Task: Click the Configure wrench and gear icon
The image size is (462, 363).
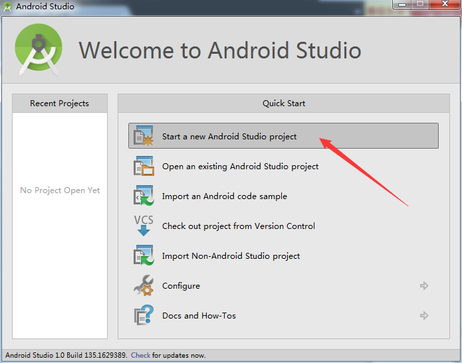Action: pos(144,285)
